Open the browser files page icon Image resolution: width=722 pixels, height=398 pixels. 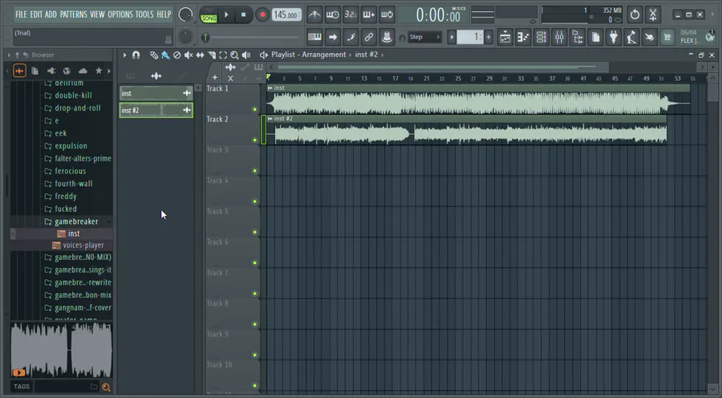click(35, 71)
